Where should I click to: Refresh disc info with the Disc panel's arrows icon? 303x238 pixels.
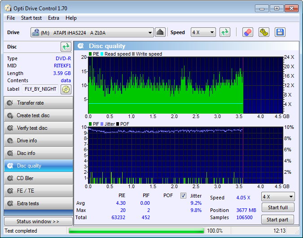tap(66, 47)
